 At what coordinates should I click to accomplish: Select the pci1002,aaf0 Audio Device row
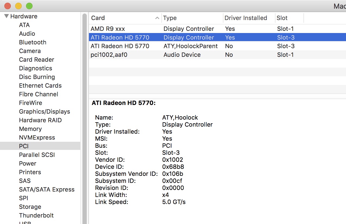(x=217, y=55)
